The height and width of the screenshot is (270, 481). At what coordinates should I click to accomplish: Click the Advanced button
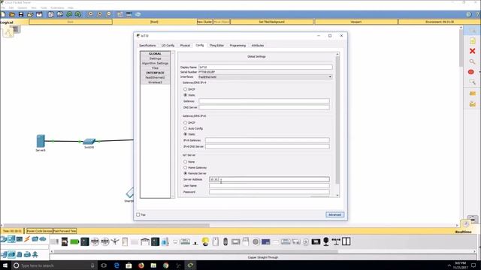334,214
